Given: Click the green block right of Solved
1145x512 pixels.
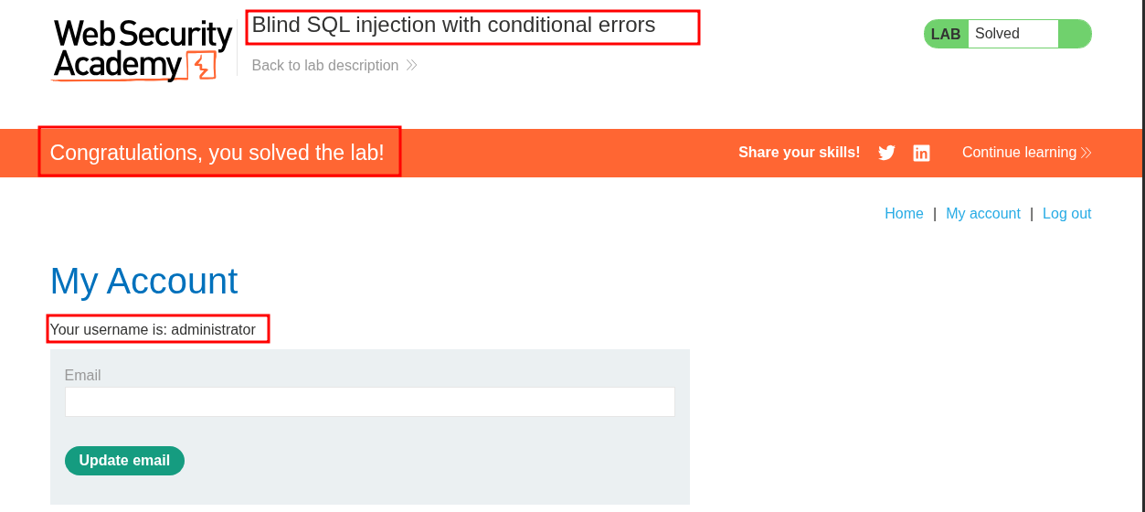Looking at the screenshot, I should [1074, 34].
